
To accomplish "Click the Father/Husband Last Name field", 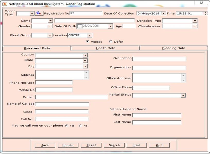I will point(157,122).
